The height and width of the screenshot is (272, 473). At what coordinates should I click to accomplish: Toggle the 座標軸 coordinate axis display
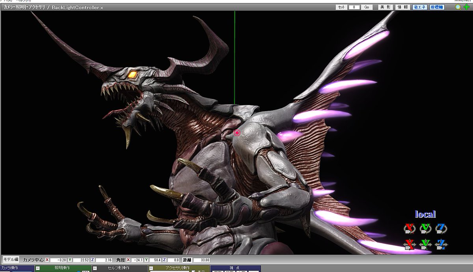pos(437,7)
